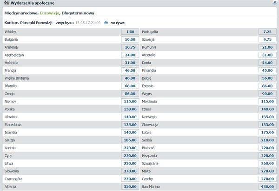Select Węgry odds 90.00
Viewport: 279px width, 191px height.
(x=267, y=94)
